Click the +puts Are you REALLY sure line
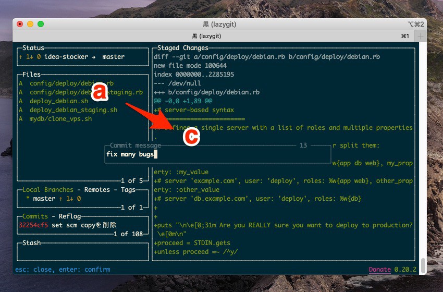This screenshot has height=292, width=443. point(283,225)
